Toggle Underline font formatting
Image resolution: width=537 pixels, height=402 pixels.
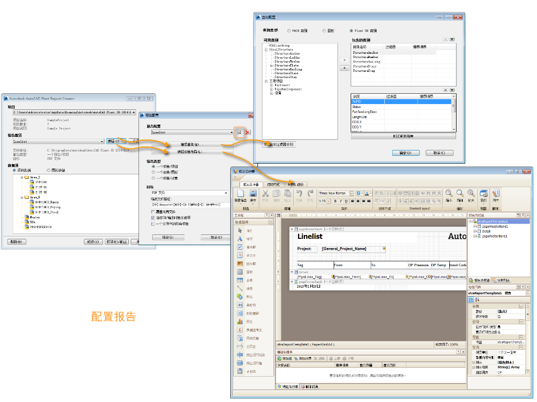point(346,201)
